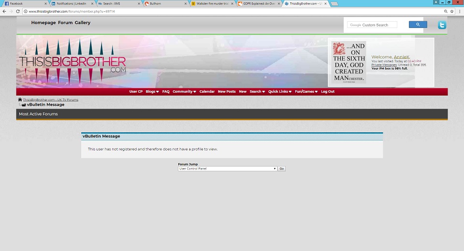Open the Forum Jump combo box
Viewport: 464px width, 251px height.
click(x=227, y=169)
